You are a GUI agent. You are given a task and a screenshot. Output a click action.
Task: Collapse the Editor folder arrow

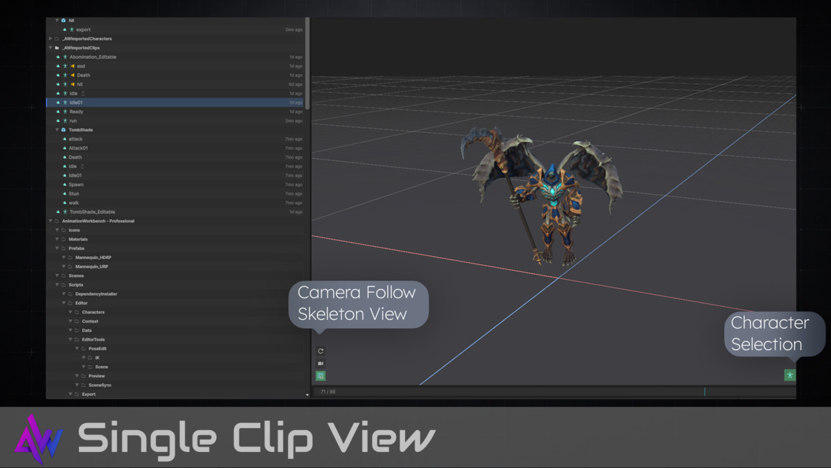63,303
